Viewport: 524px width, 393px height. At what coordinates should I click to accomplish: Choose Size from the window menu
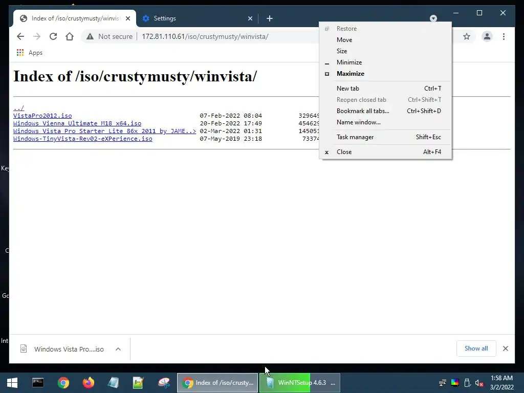pyautogui.click(x=385, y=51)
